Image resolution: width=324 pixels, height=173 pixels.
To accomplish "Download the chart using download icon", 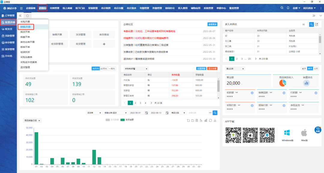I will 215,120.
